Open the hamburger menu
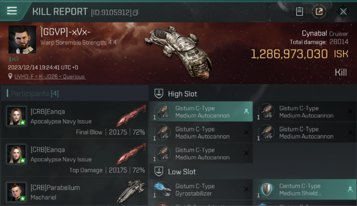357x206 pixels. coord(12,11)
